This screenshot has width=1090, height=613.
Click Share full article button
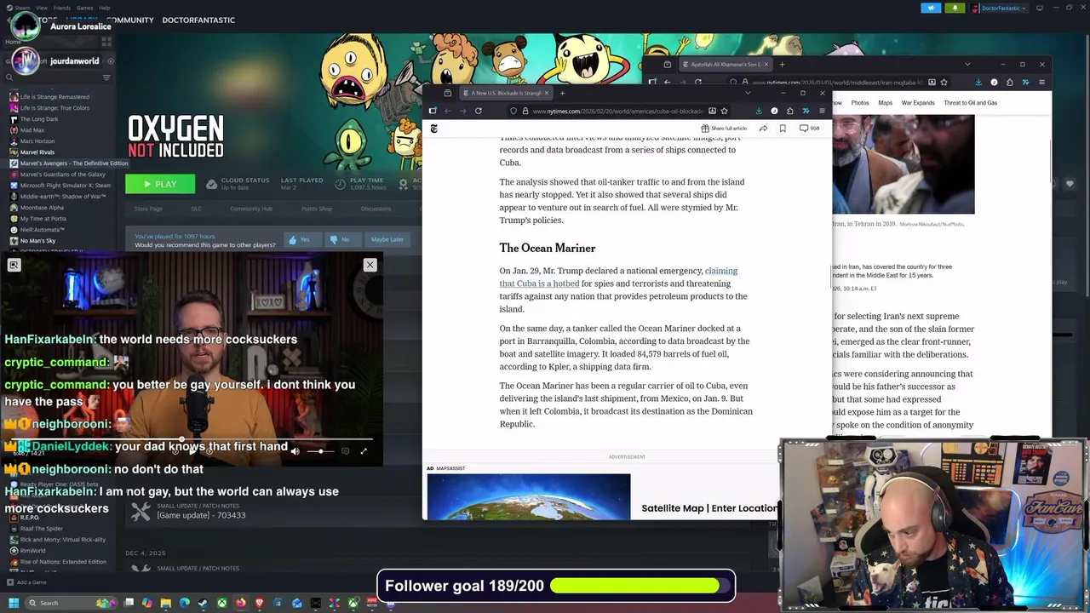[x=724, y=129]
